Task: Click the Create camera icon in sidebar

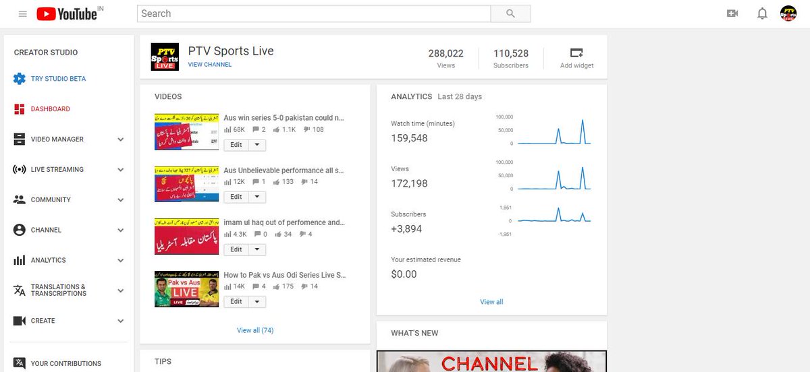Action: 20,321
